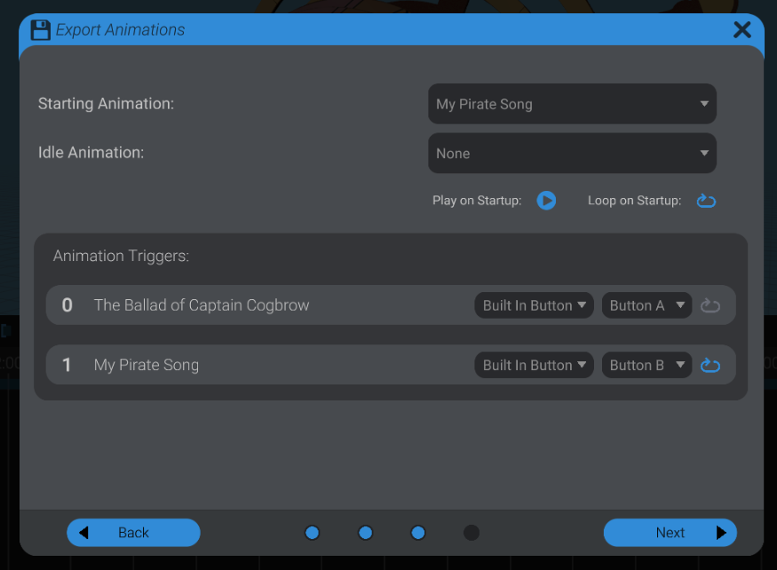This screenshot has width=777, height=570.
Task: Open the Starting Animation dropdown
Action: [x=572, y=104]
